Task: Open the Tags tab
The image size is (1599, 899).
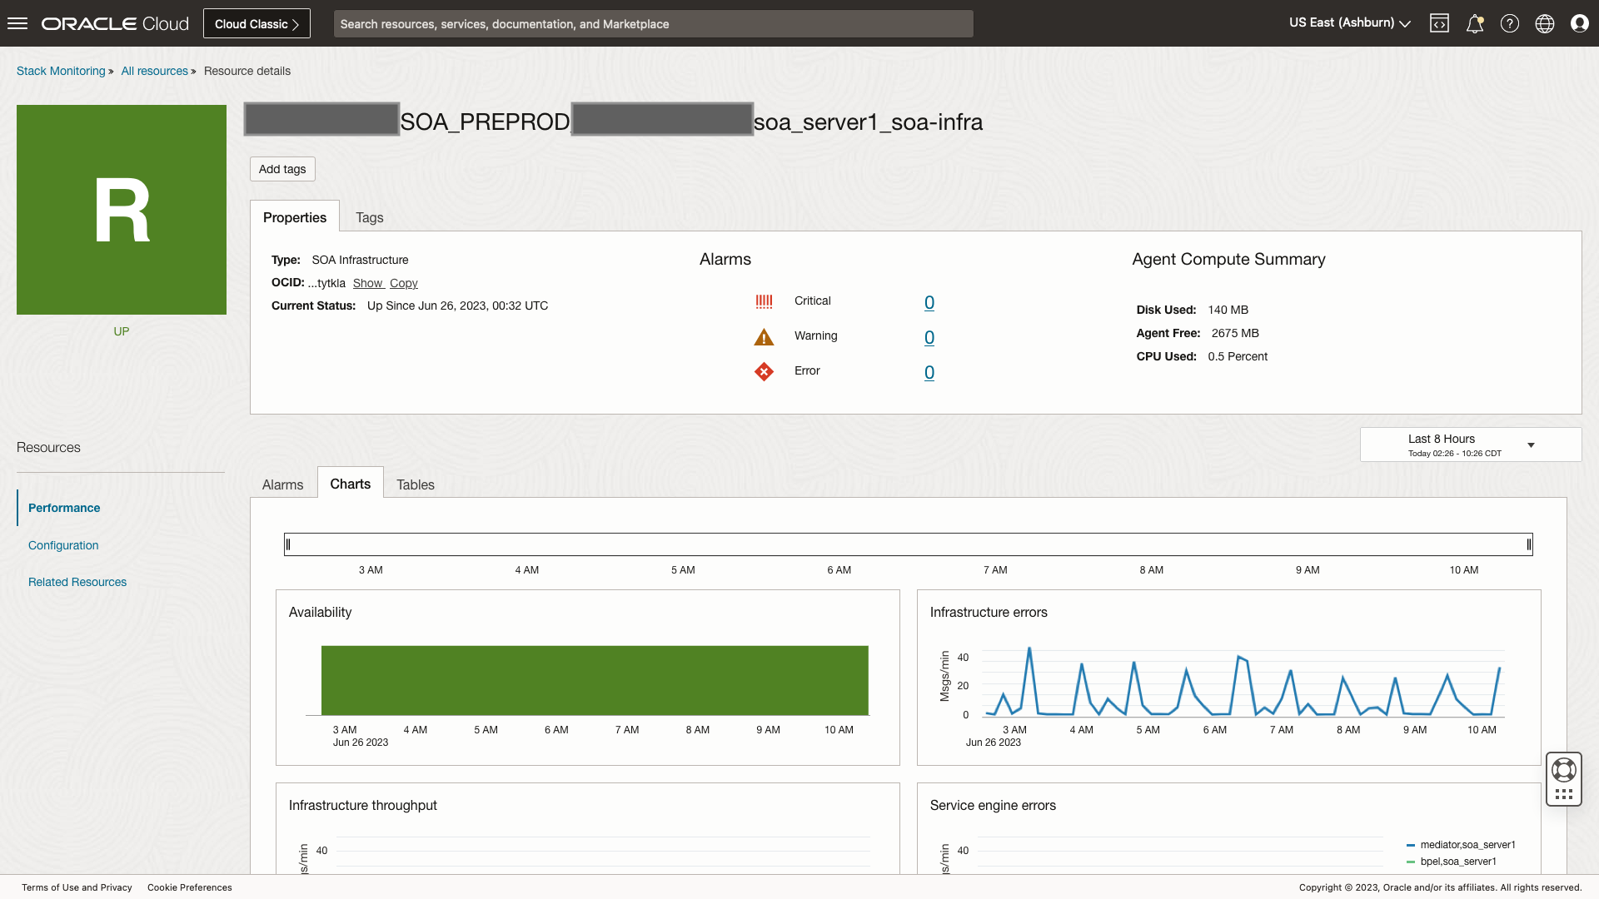Action: 369,217
